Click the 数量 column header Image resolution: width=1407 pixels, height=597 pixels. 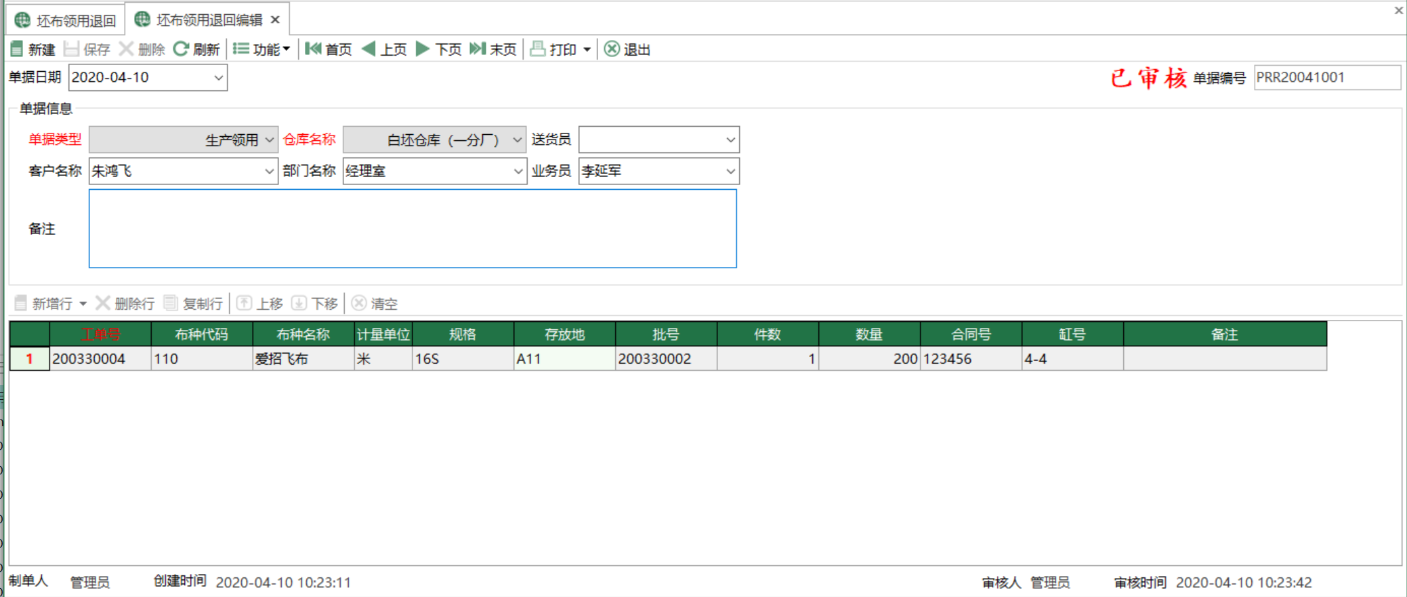[870, 334]
